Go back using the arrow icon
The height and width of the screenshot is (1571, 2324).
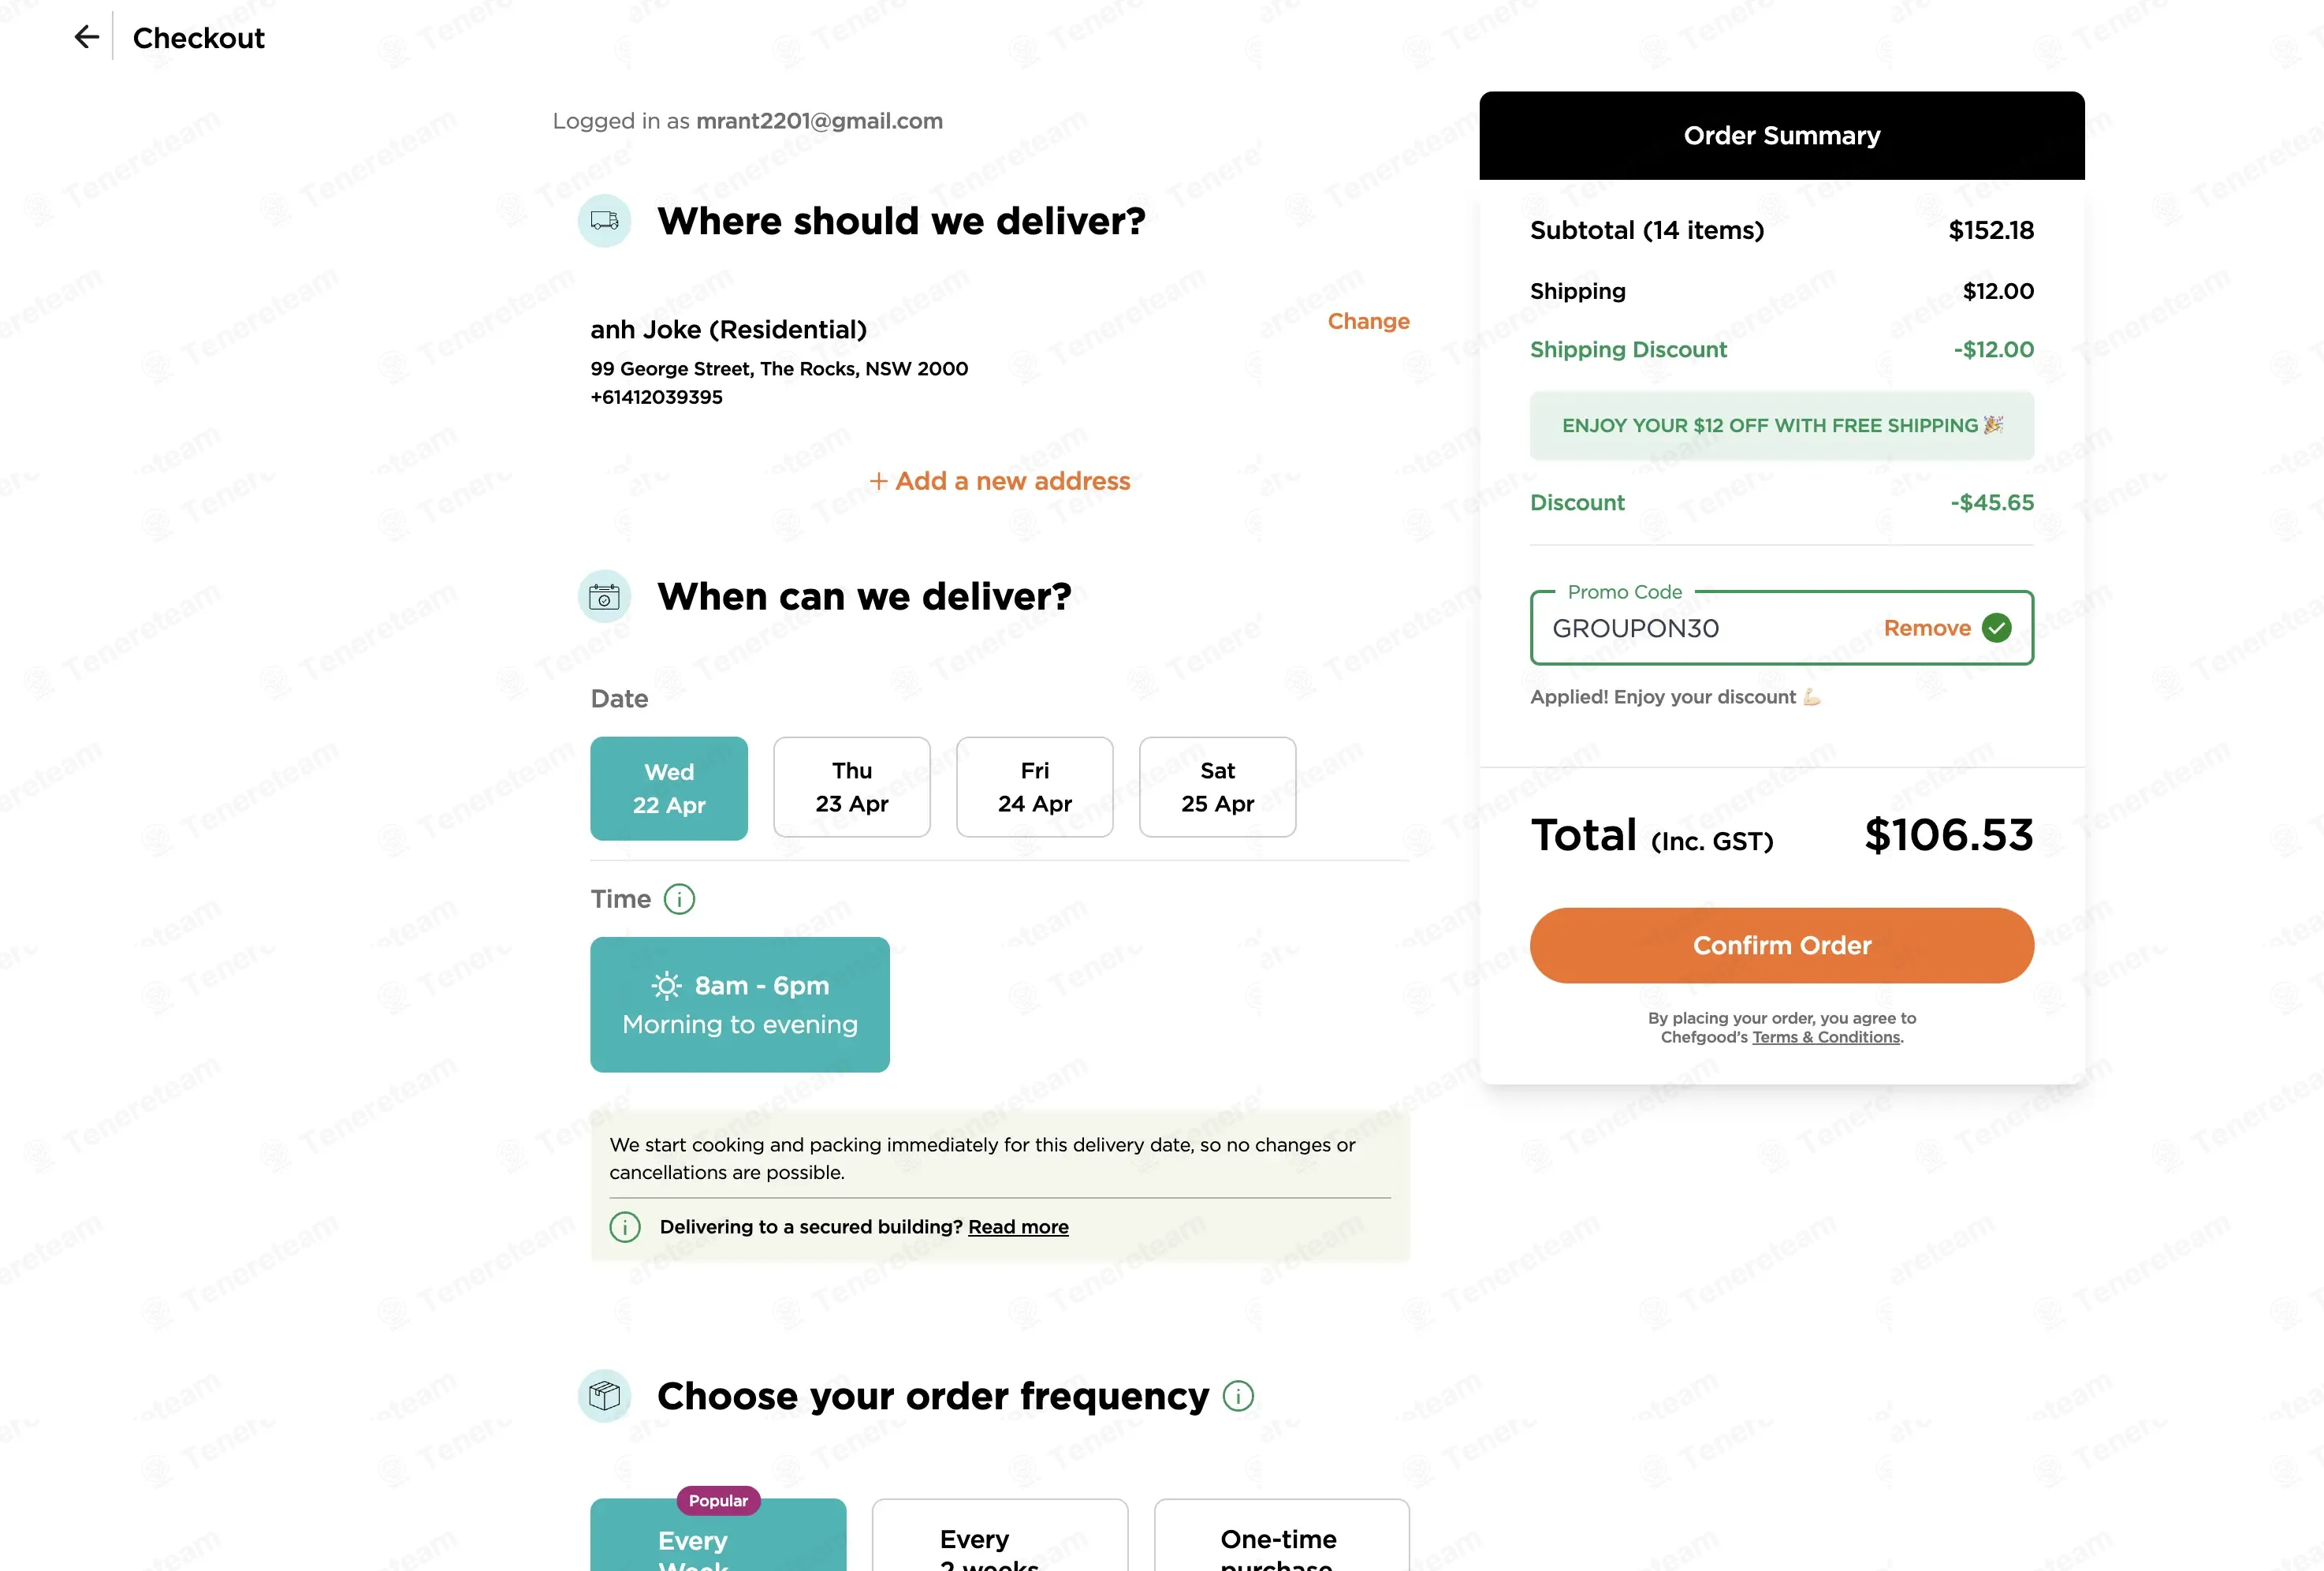[87, 37]
